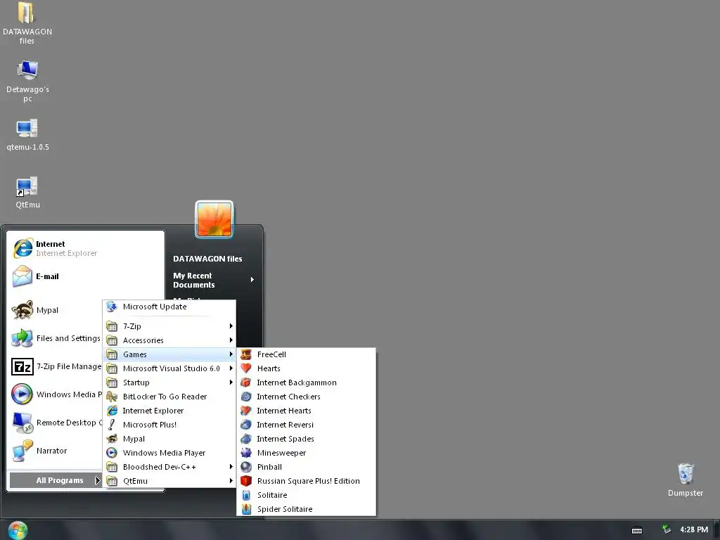Launch Internet Reversi icon
Screen dimensions: 720x540
tap(246, 425)
